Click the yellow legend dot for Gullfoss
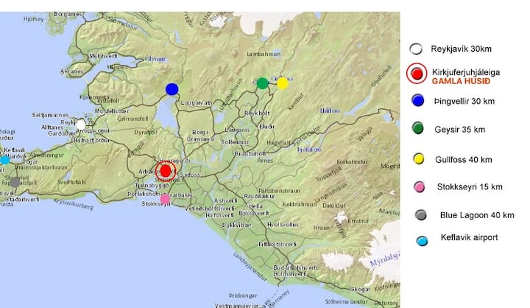 pos(417,158)
